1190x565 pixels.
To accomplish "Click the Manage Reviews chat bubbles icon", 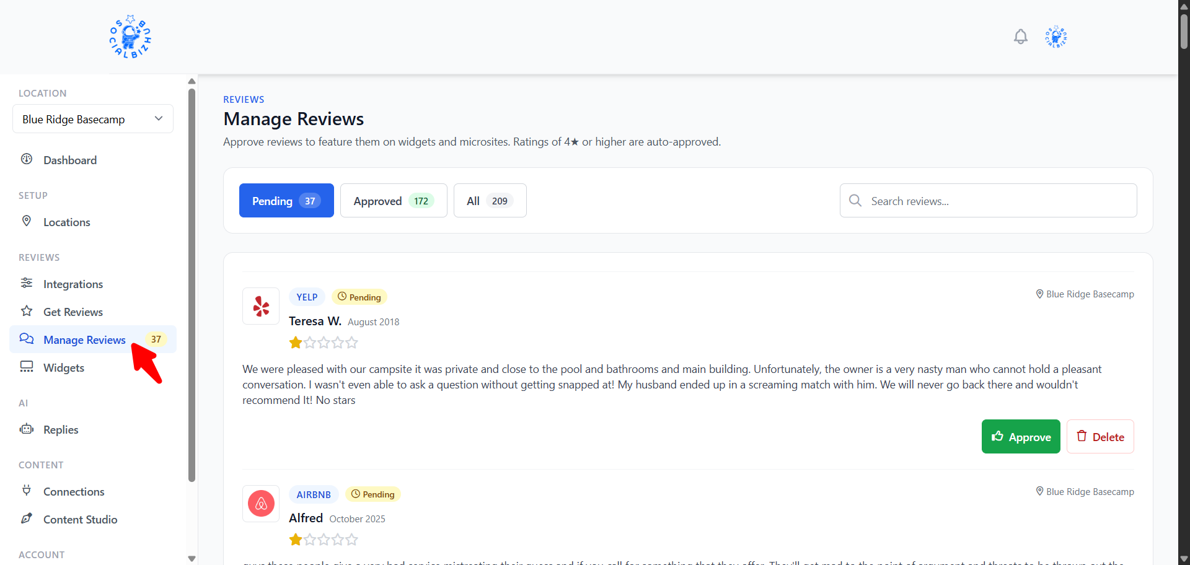I will 27,339.
